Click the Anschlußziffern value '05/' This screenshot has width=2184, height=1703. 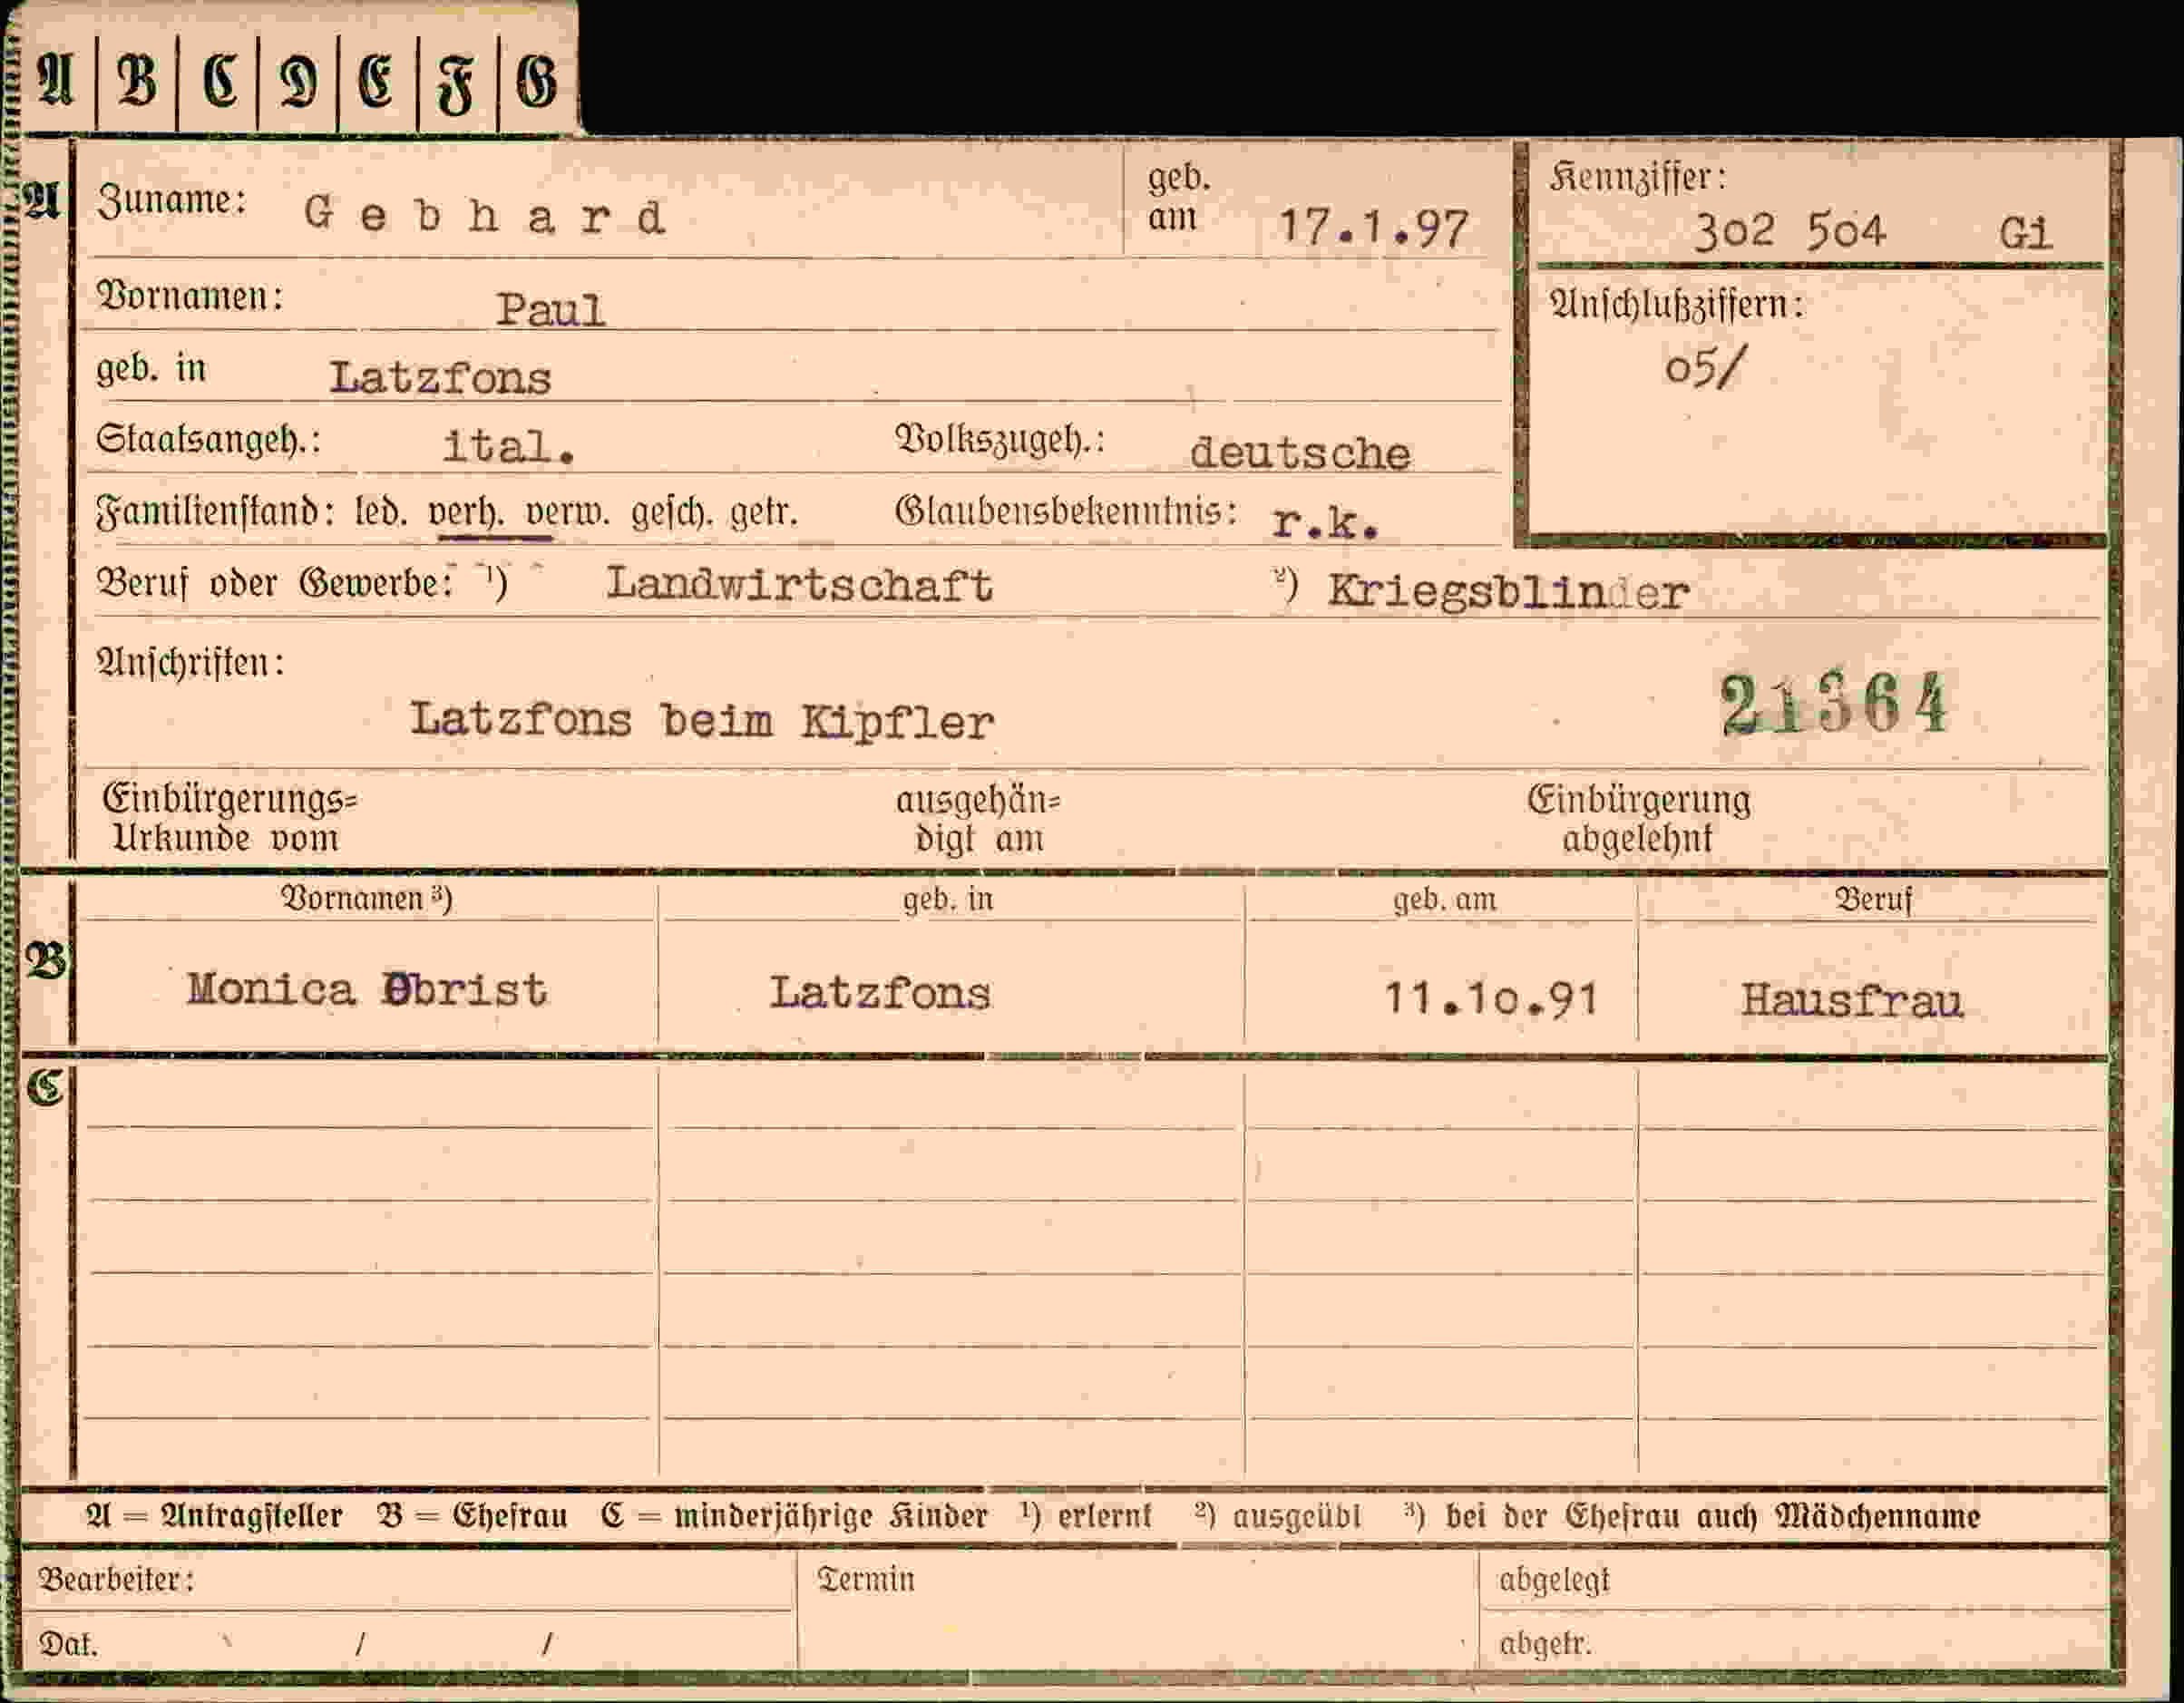(x=1704, y=369)
